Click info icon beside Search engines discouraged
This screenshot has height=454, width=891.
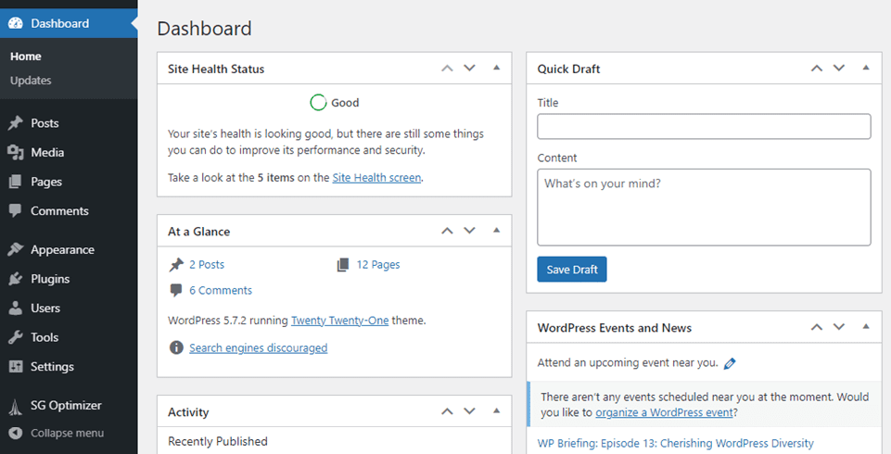coord(176,347)
